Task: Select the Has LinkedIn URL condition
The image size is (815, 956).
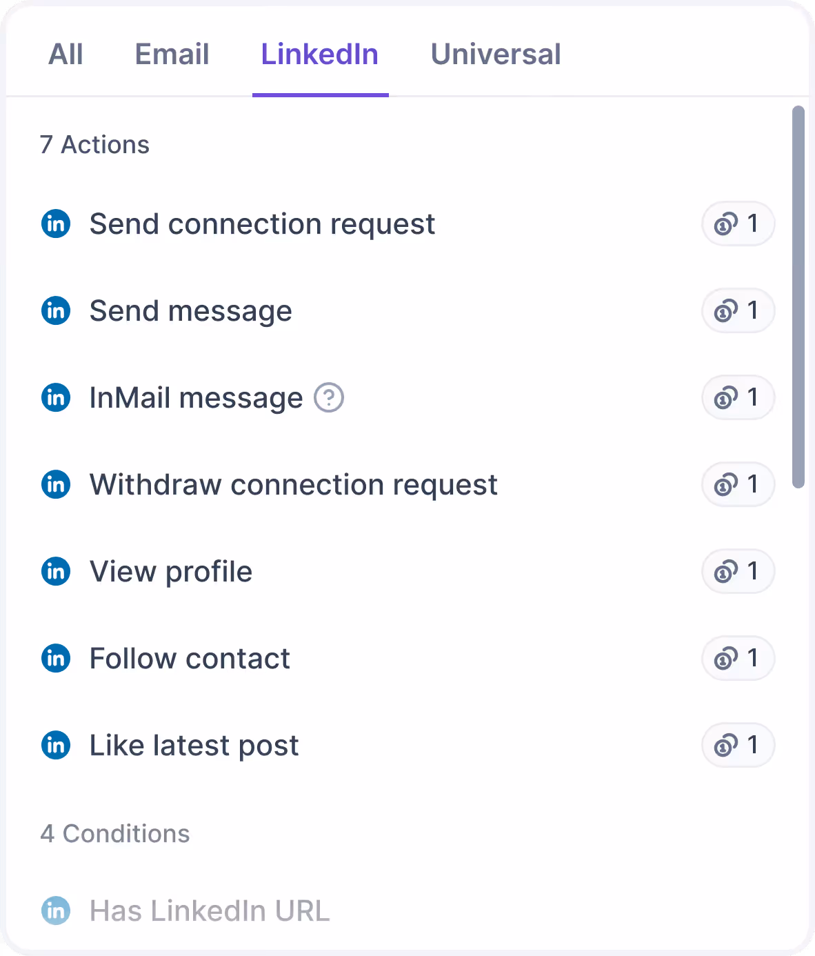Action: 407,911
